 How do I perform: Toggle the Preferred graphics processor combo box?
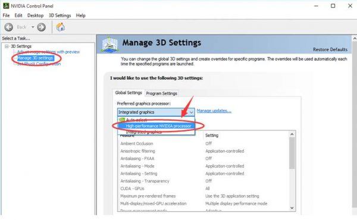pos(156,112)
